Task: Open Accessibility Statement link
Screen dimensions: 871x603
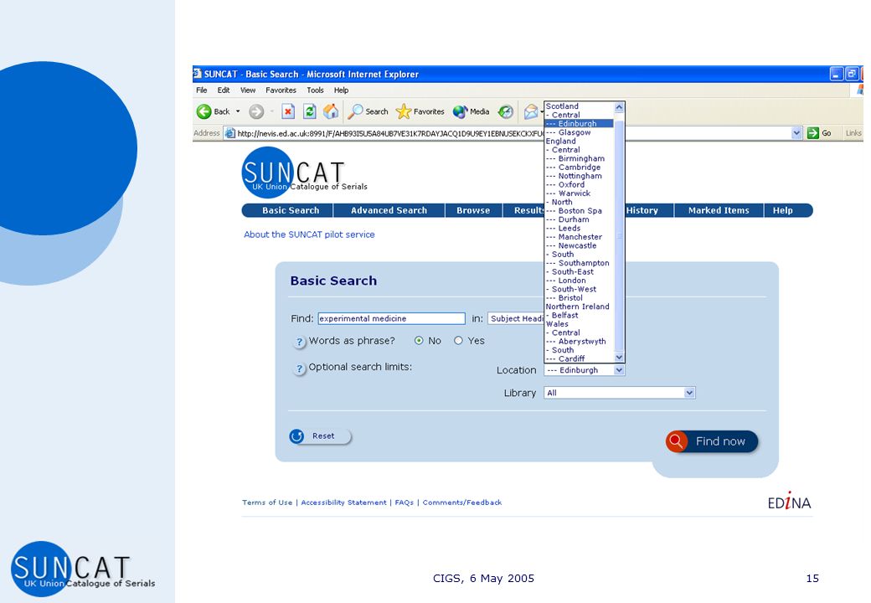Action: [344, 502]
